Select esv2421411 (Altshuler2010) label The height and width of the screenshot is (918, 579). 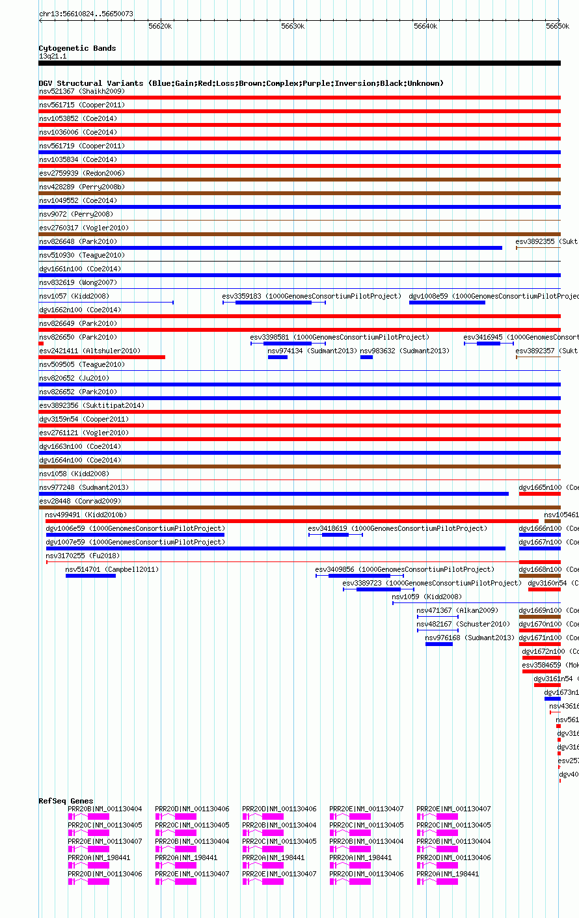pyautogui.click(x=90, y=351)
